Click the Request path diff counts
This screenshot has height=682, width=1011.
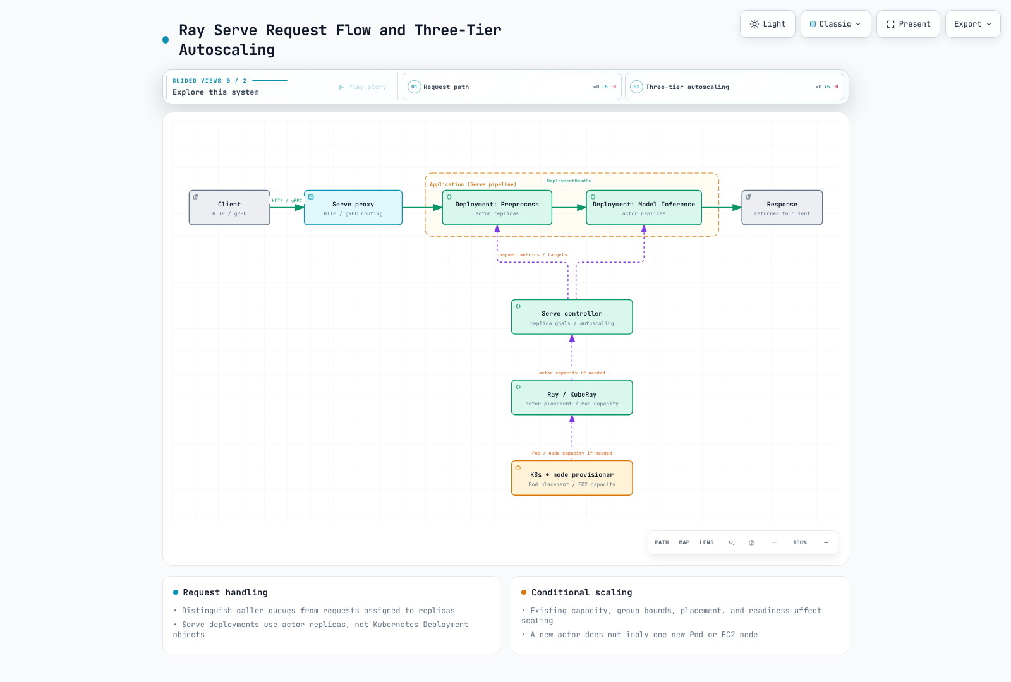[605, 87]
